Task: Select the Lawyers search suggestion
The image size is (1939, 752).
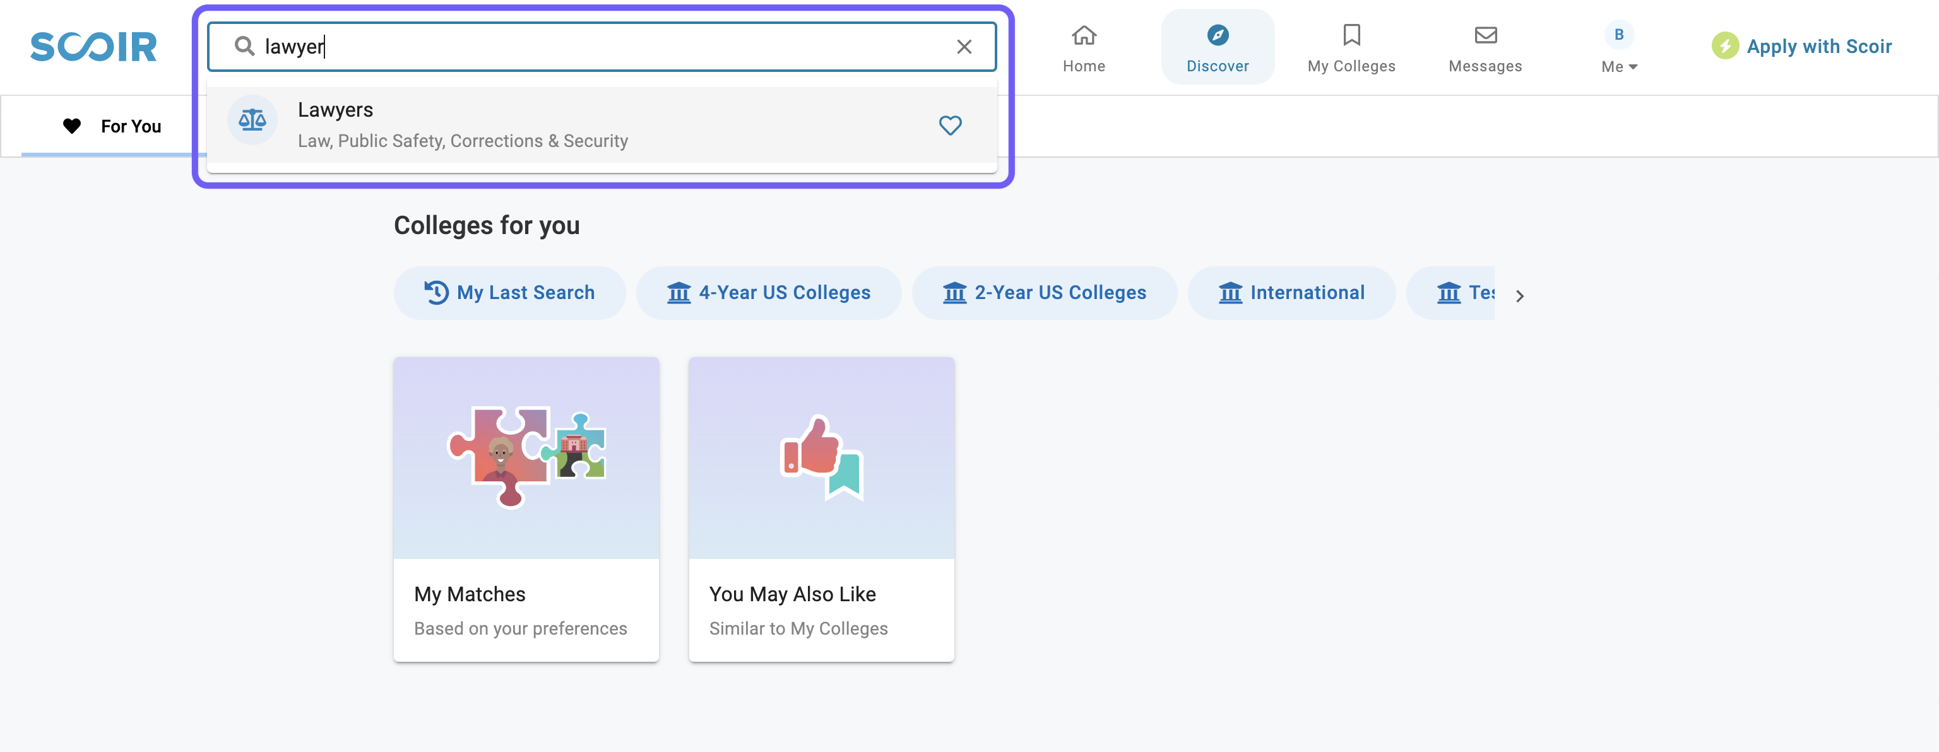Action: [x=602, y=125]
